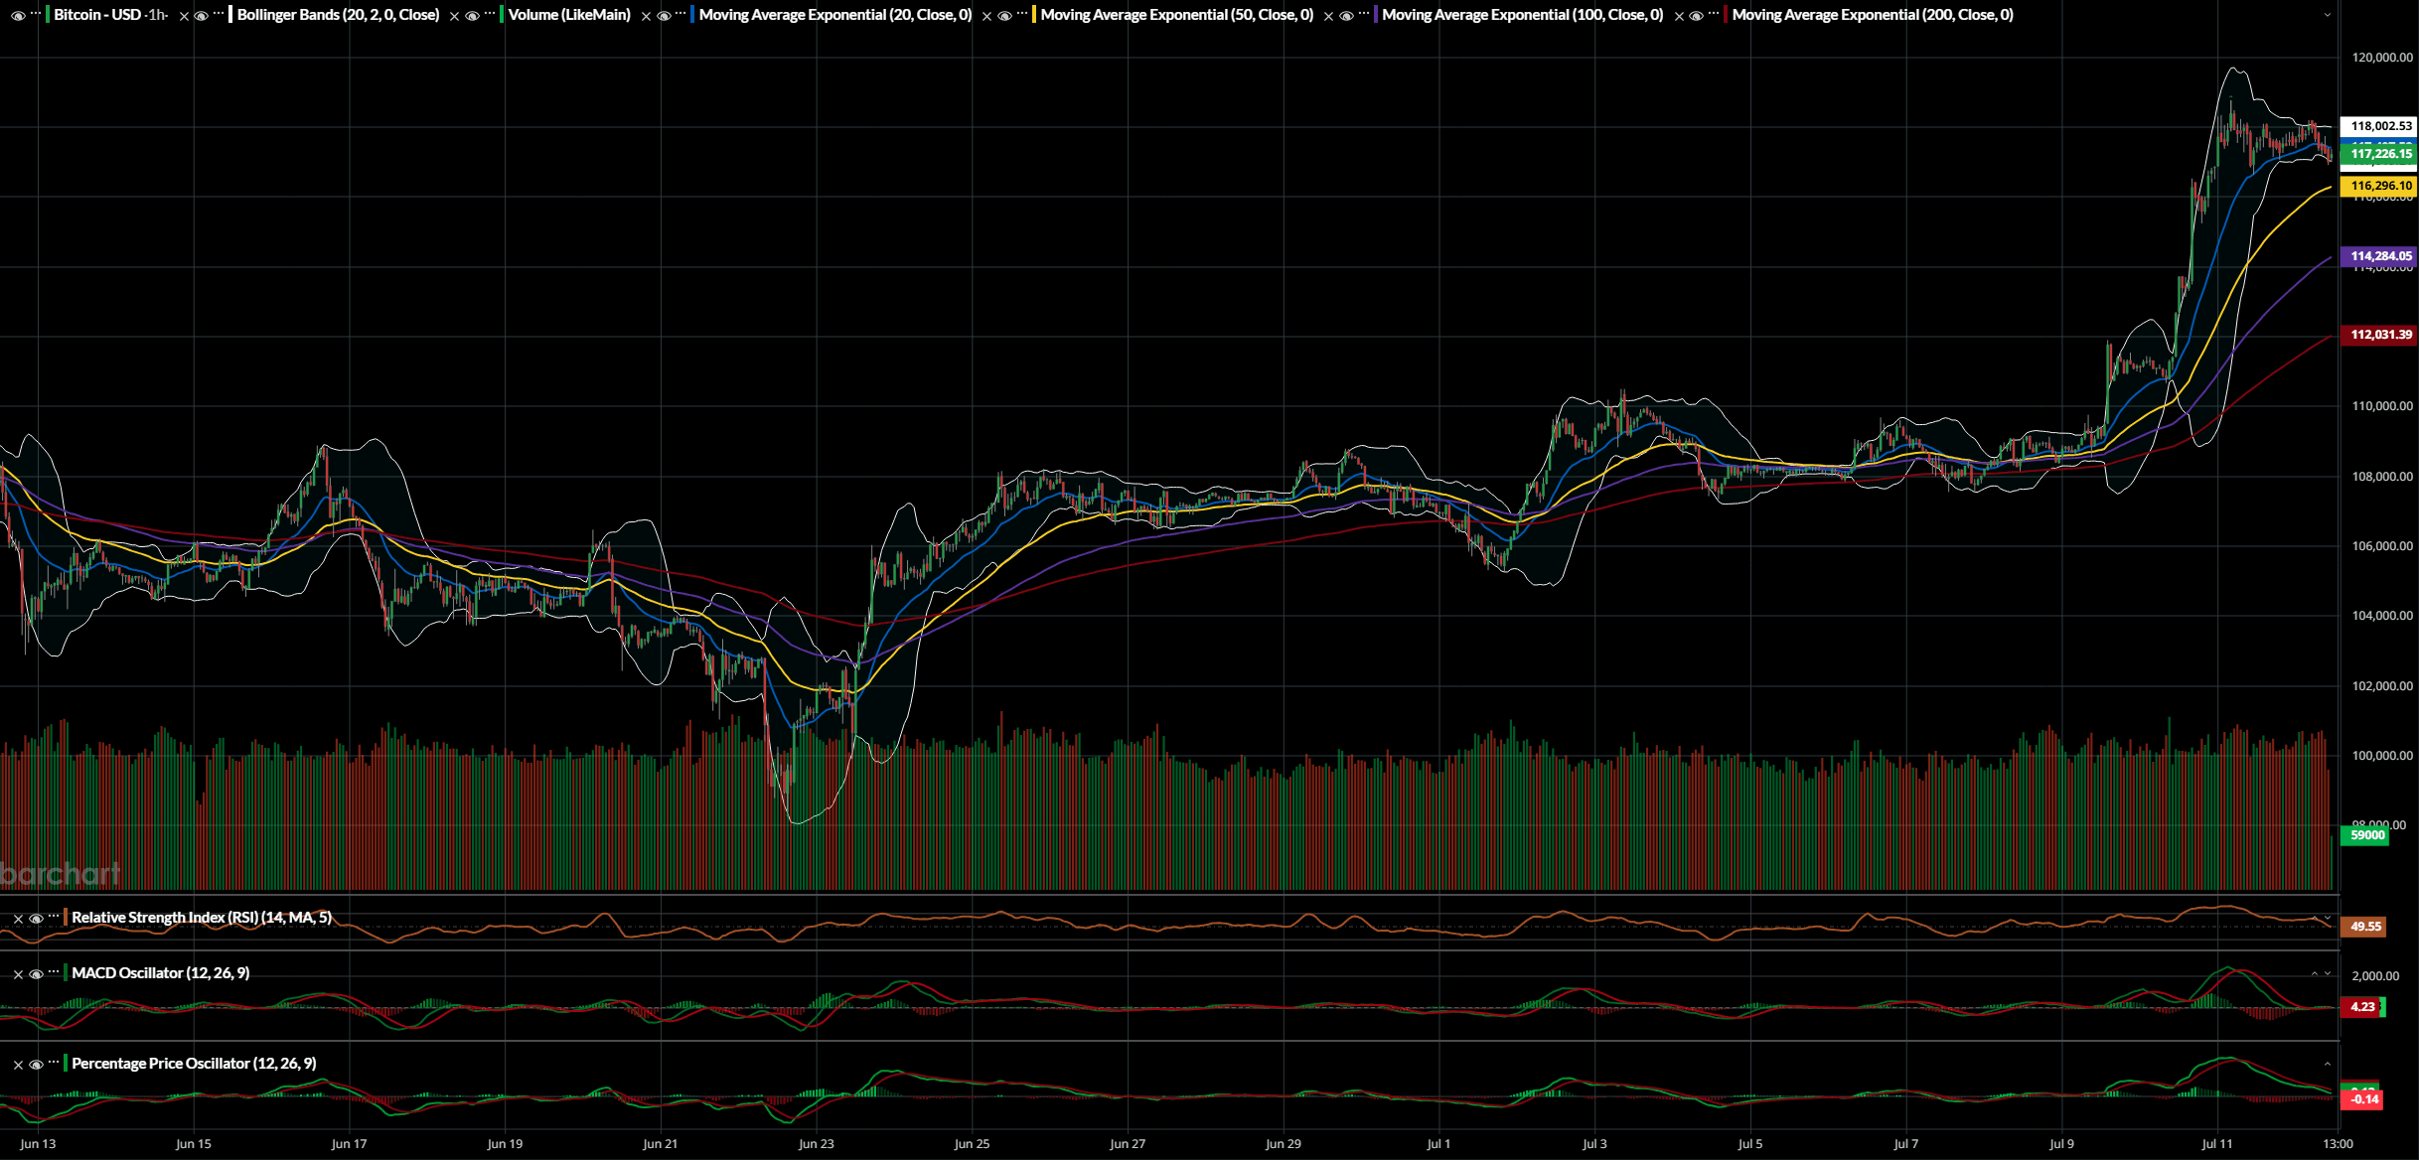
Task: Toggle visibility of EMA 50 line
Action: point(1004,16)
